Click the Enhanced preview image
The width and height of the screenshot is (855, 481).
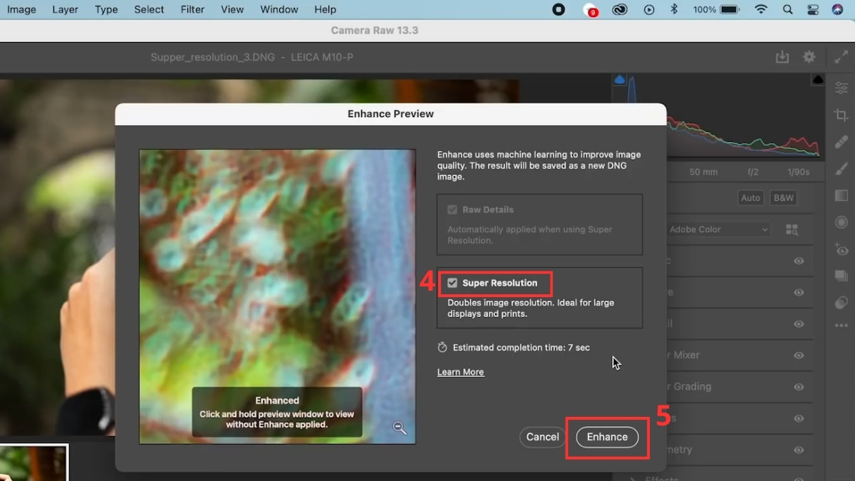[277, 296]
